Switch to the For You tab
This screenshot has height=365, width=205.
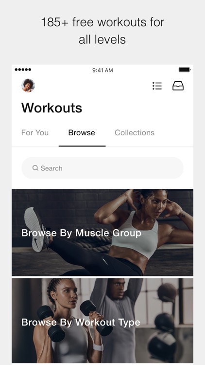click(x=35, y=133)
